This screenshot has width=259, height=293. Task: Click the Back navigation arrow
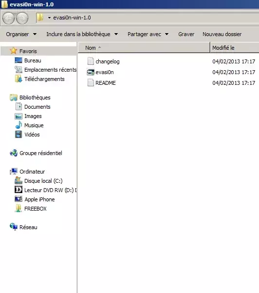pos(8,18)
